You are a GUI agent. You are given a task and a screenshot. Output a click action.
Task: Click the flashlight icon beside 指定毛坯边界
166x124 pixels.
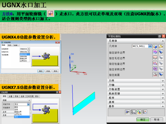(161, 58)
